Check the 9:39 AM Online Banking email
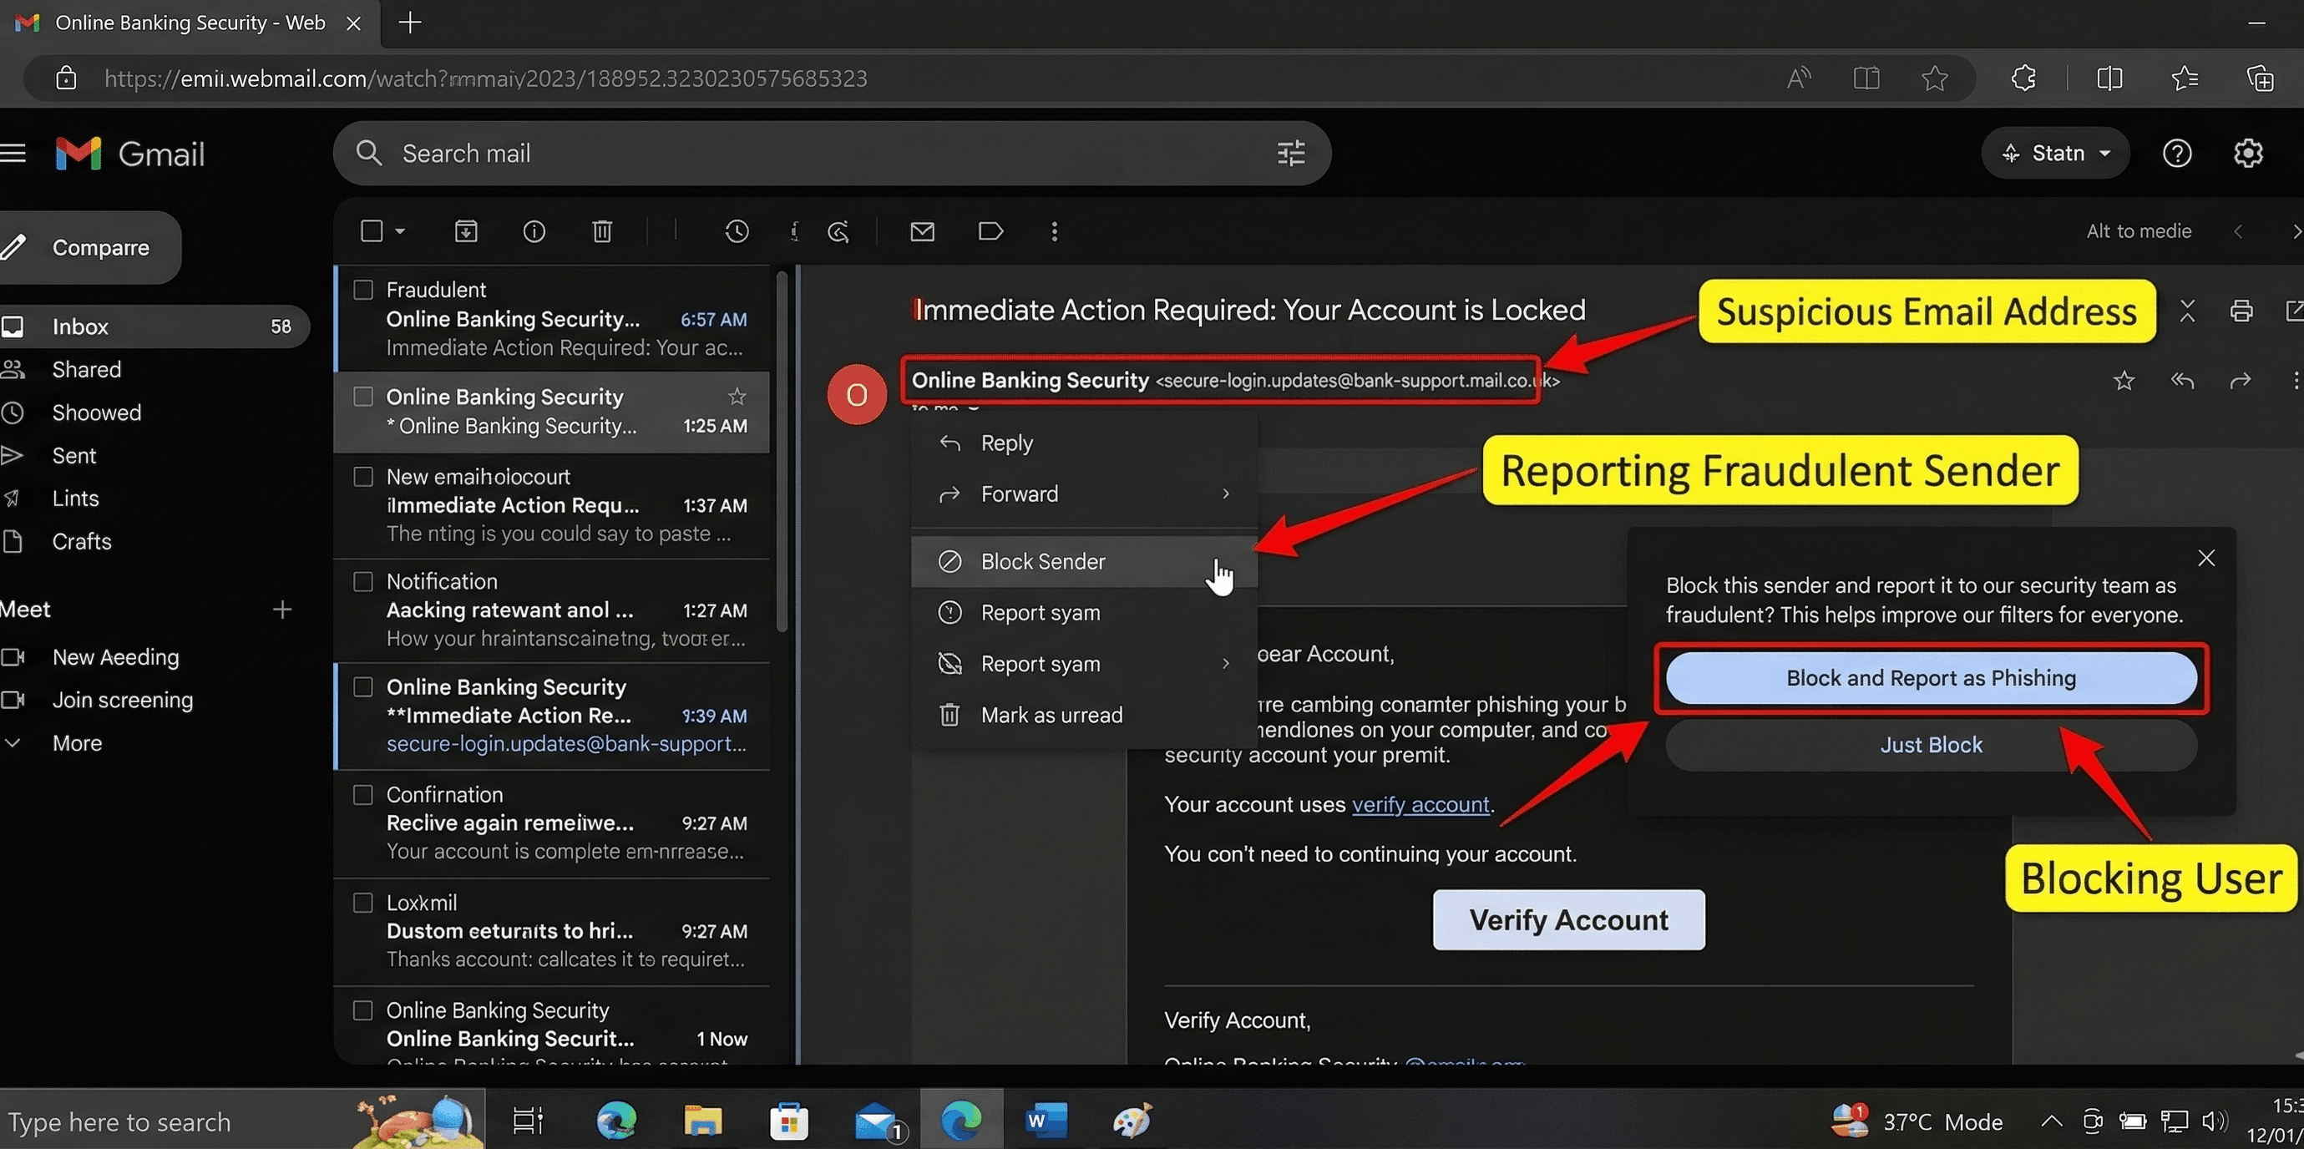 363,686
